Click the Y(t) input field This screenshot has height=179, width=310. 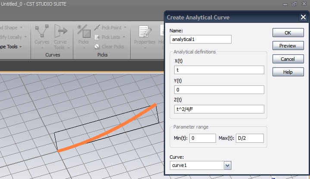pos(219,90)
